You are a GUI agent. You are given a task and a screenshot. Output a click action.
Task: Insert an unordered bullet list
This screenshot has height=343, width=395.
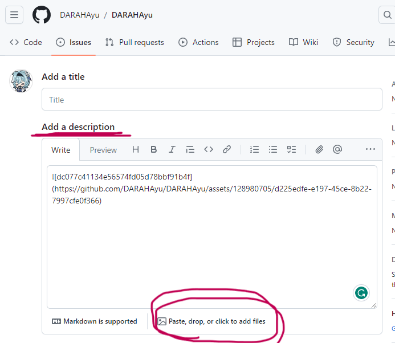point(273,150)
